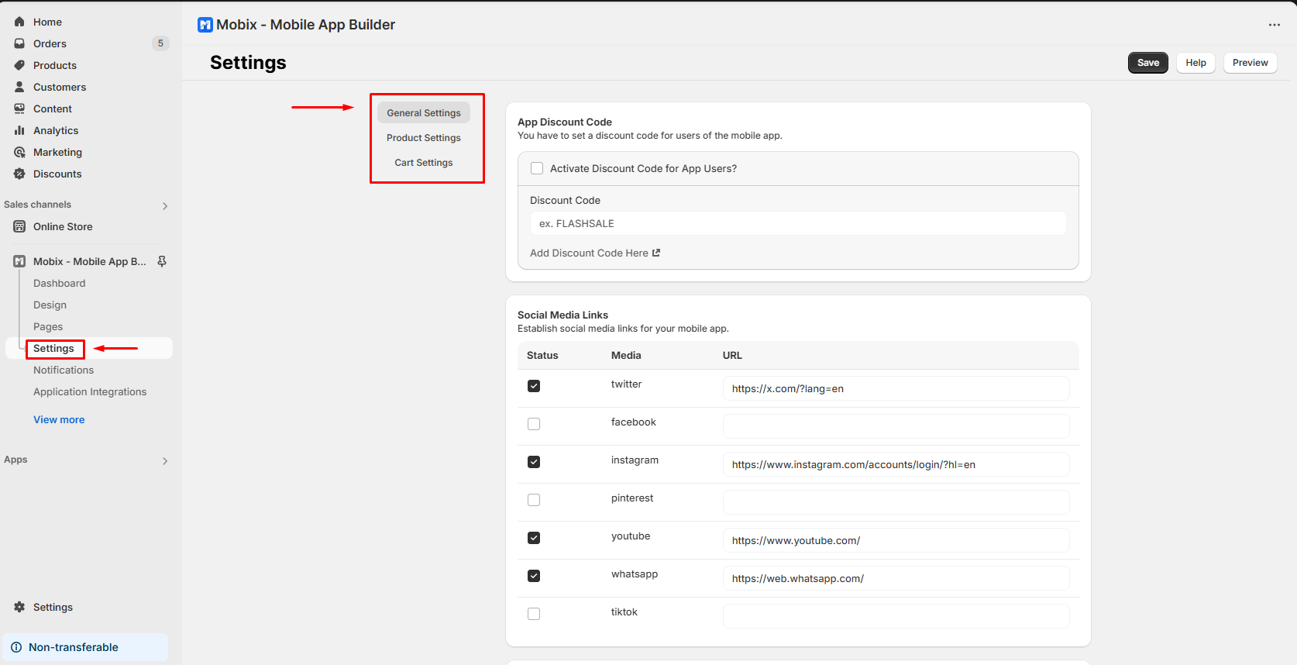Click the Customers person icon
Viewport: 1297px width, 665px height.
[x=19, y=87]
